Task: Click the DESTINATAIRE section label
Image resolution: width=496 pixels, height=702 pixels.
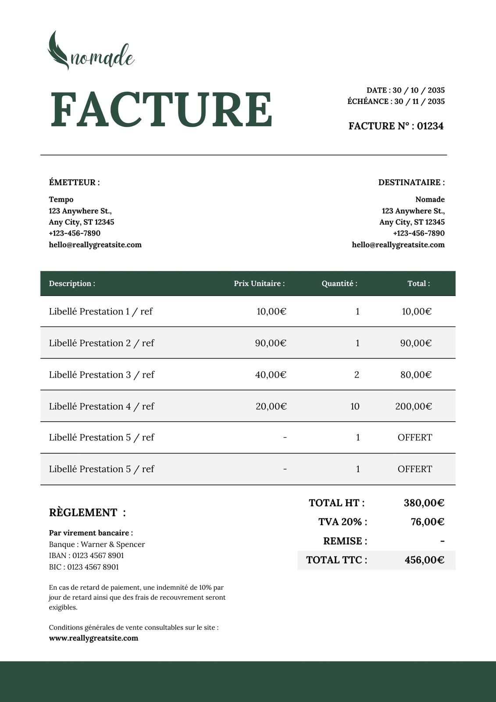Action: [x=411, y=183]
